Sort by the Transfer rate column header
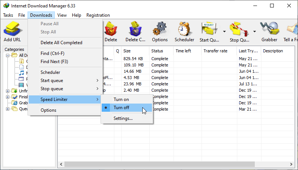 (219, 51)
